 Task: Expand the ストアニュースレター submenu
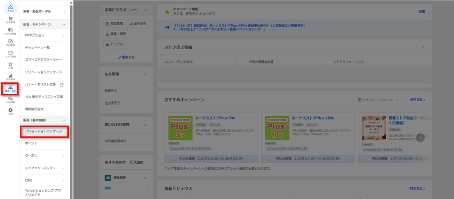(x=63, y=168)
